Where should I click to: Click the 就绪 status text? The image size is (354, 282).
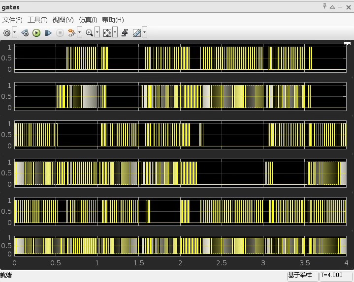[x=6, y=275]
